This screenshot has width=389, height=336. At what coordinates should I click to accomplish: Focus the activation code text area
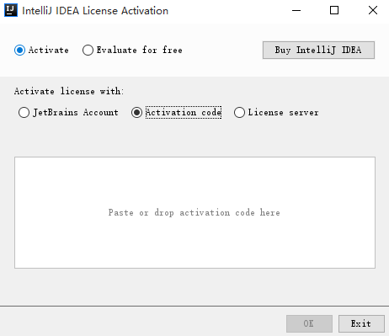click(194, 212)
